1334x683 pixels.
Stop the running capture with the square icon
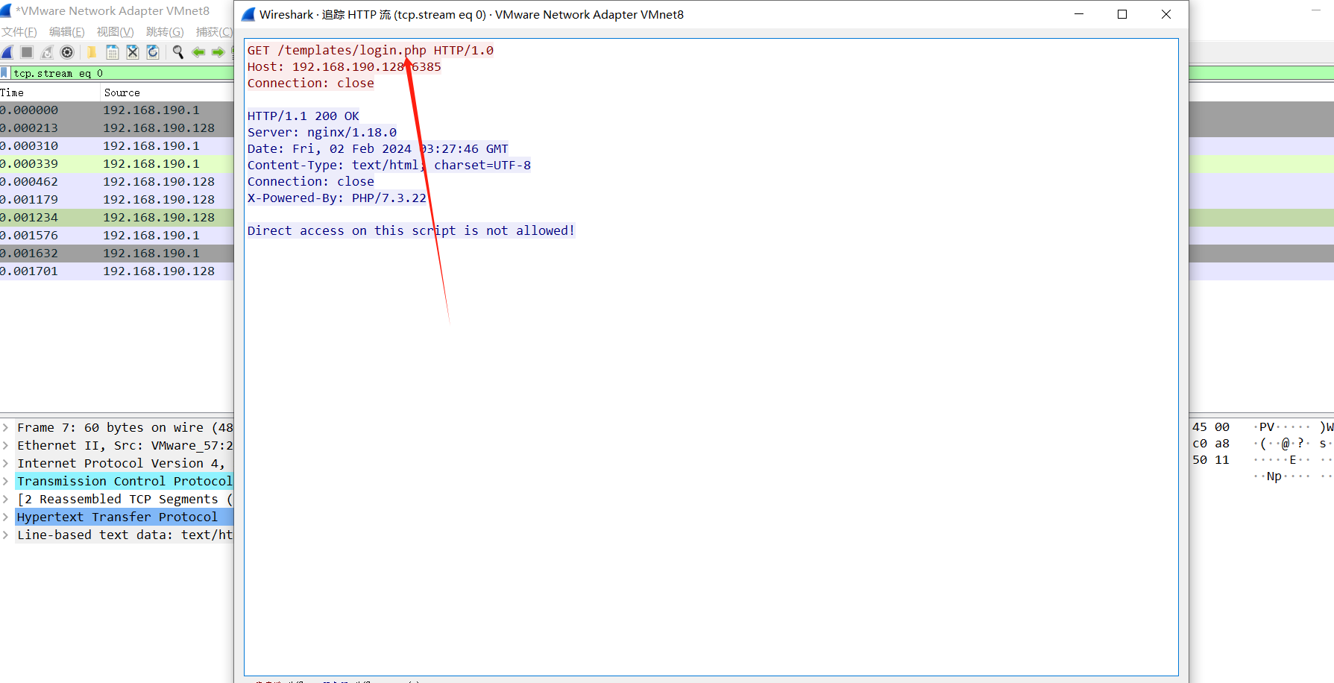click(x=27, y=52)
